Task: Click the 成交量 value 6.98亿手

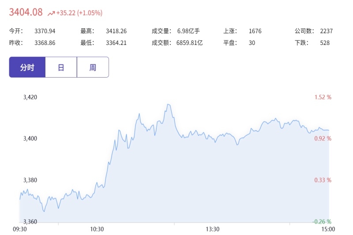Action: 188,31
